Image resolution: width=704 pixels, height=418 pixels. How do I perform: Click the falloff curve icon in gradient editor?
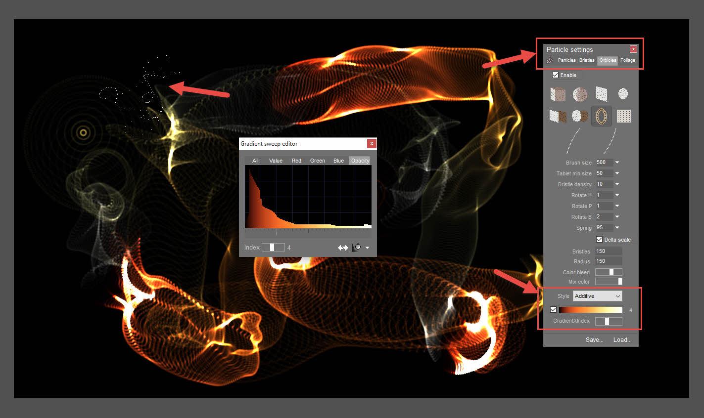point(356,247)
